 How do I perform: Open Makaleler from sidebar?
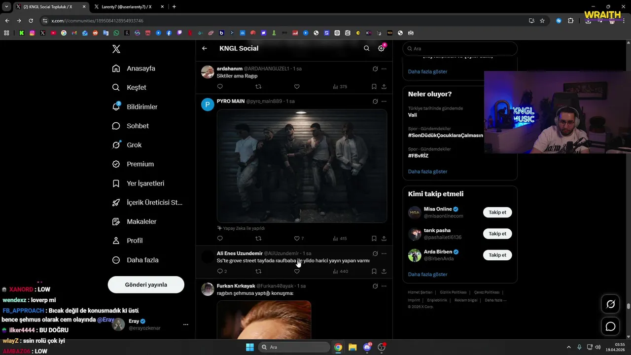pyautogui.click(x=134, y=222)
